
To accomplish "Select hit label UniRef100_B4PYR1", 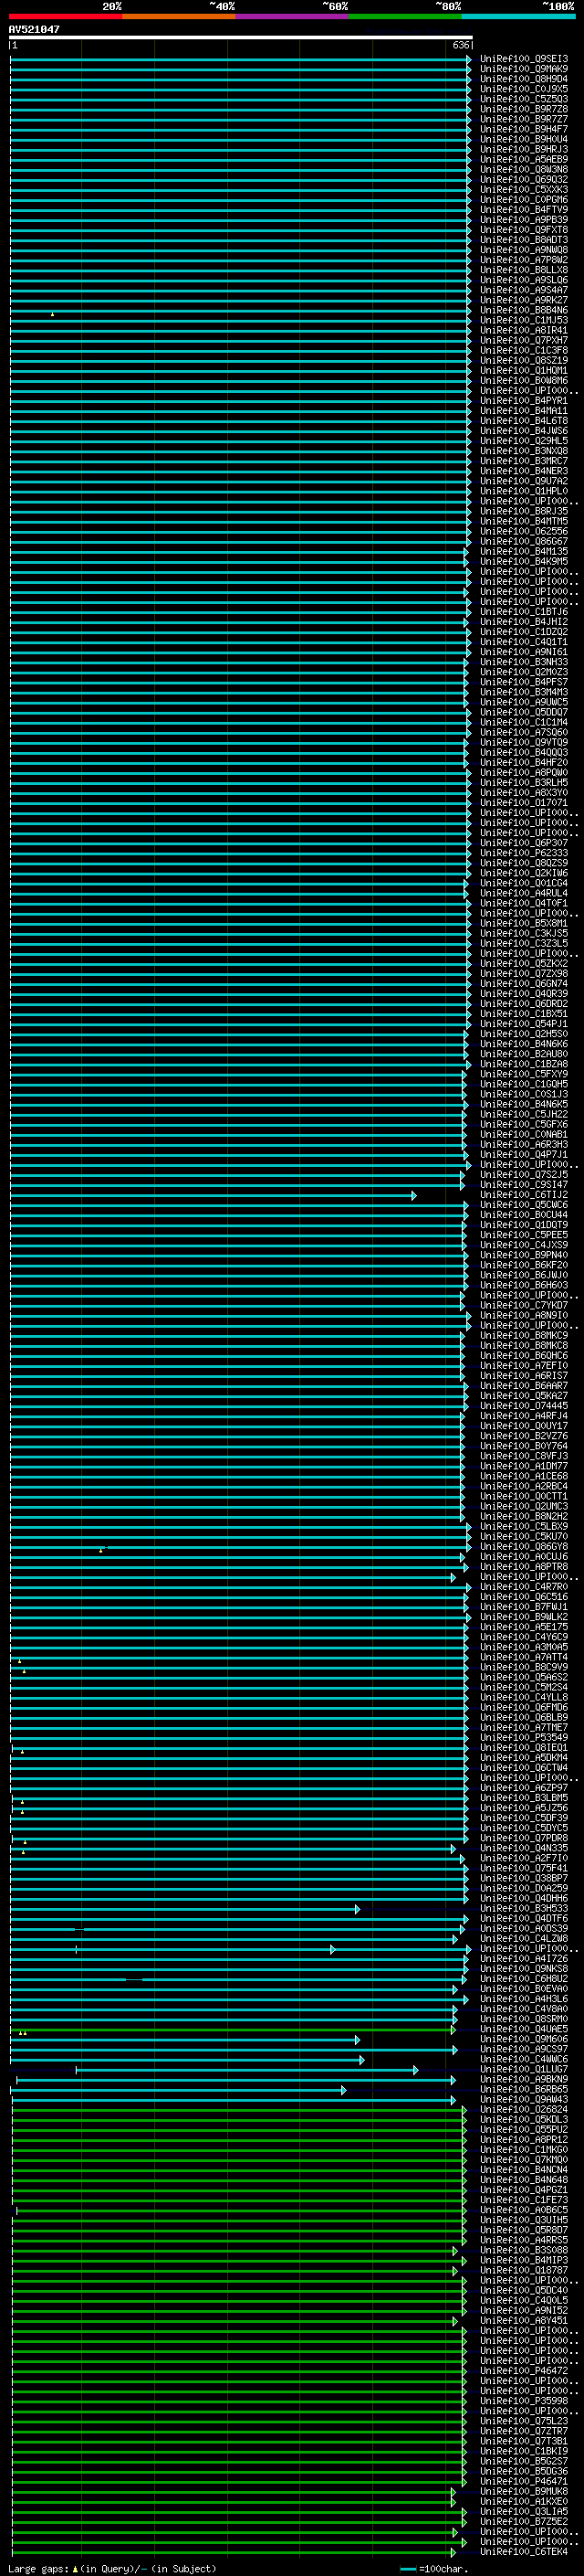I will pos(524,401).
